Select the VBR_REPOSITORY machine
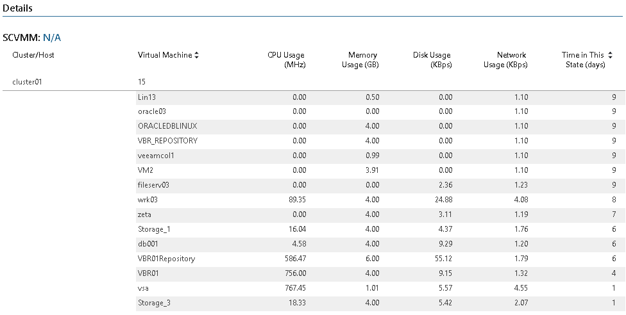Image resolution: width=626 pixels, height=315 pixels. click(x=167, y=141)
